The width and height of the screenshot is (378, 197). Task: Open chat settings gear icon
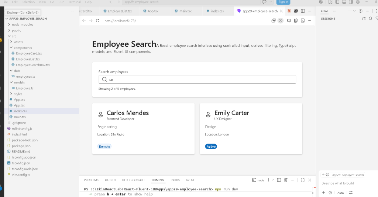(x=360, y=11)
